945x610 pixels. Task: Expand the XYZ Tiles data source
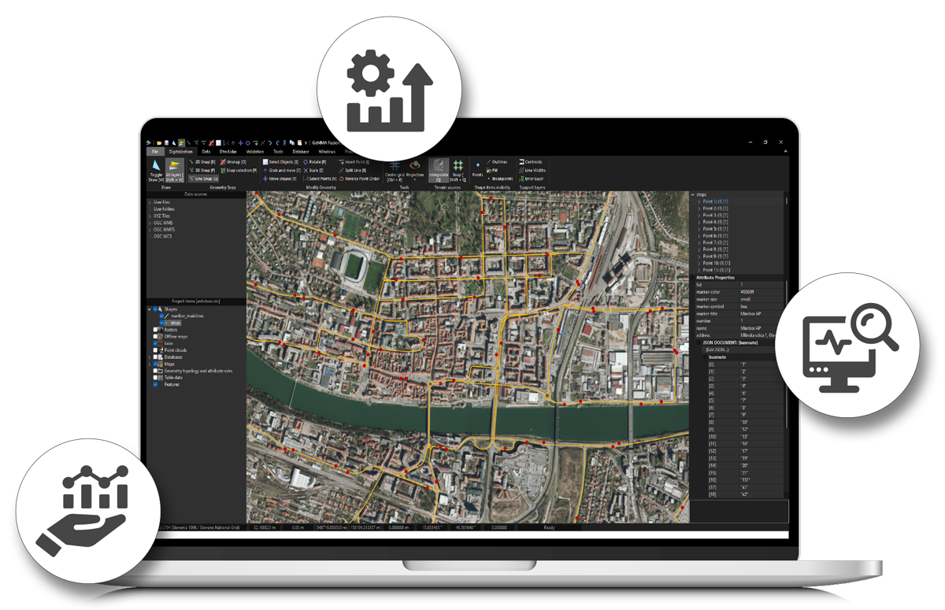(150, 216)
